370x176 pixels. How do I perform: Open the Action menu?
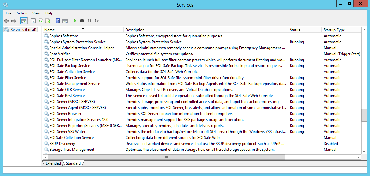(22, 13)
